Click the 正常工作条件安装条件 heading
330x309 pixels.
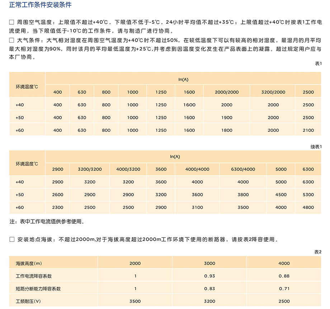point(40,5)
